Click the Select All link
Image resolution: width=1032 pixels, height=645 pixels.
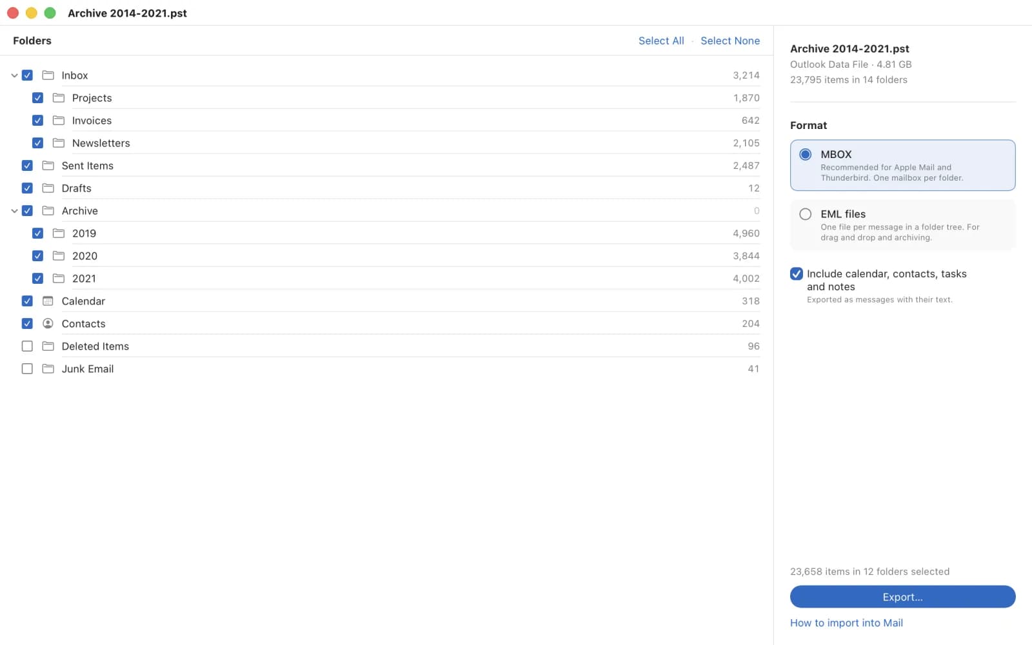point(661,41)
